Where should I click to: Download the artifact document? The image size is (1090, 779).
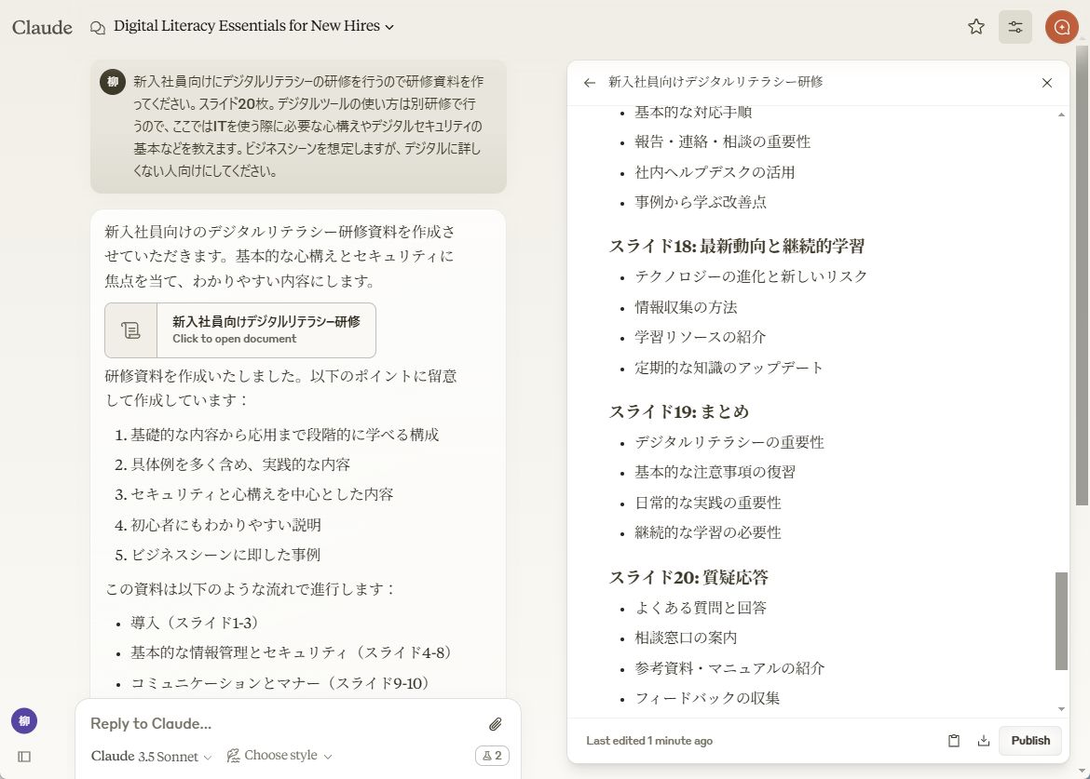coord(984,741)
